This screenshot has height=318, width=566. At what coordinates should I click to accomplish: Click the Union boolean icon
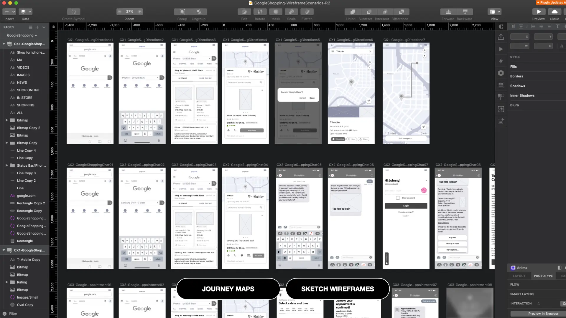click(353, 12)
